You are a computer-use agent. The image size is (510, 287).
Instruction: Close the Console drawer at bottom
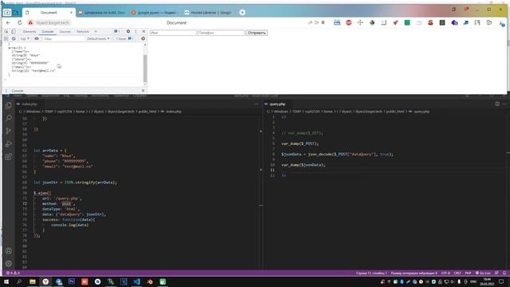click(143, 91)
